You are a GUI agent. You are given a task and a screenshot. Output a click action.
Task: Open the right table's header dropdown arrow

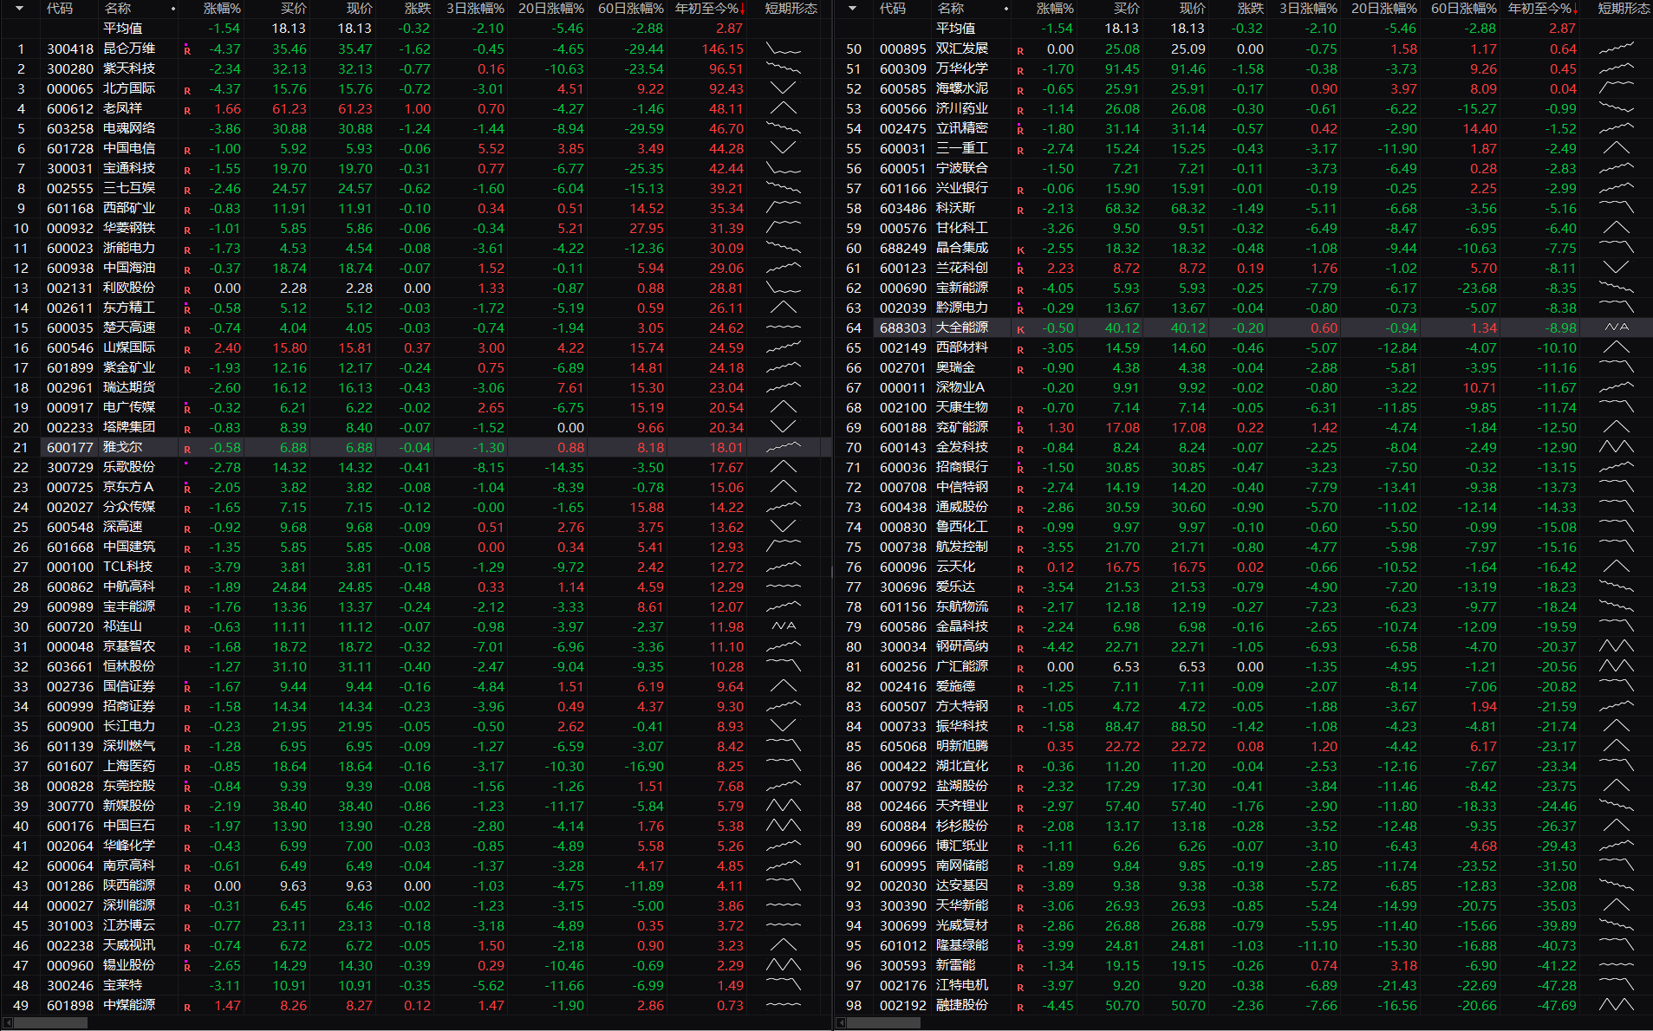click(853, 9)
